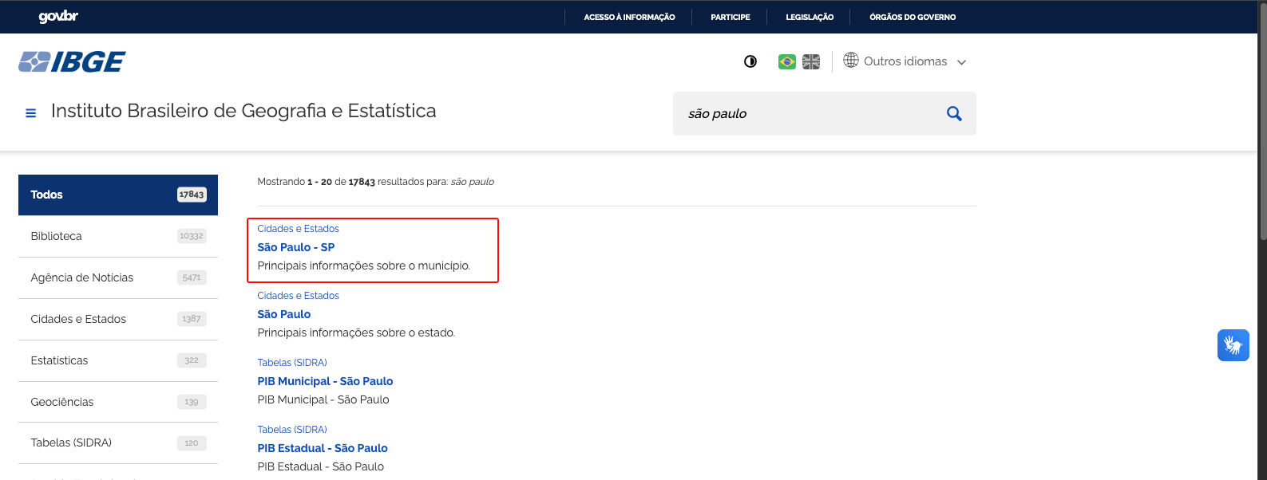Click the gov.br logo

click(58, 17)
